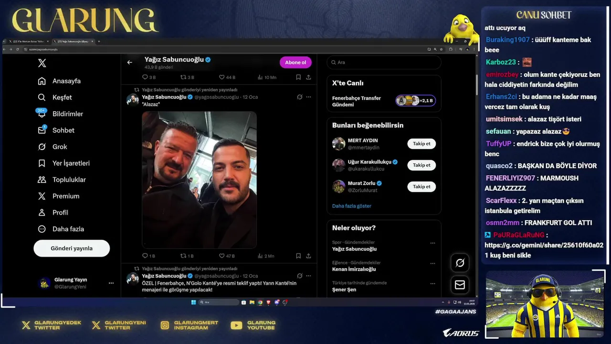The width and height of the screenshot is (611, 344).
Task: Bookmark this page with the star icon
Action: [442, 49]
